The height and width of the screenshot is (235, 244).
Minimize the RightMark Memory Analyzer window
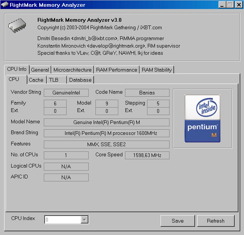tap(222, 4)
